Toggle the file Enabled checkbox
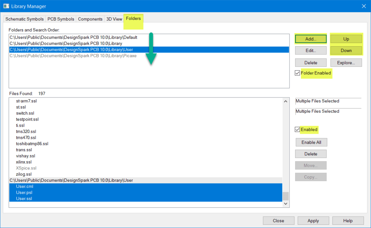 pyautogui.click(x=297, y=129)
